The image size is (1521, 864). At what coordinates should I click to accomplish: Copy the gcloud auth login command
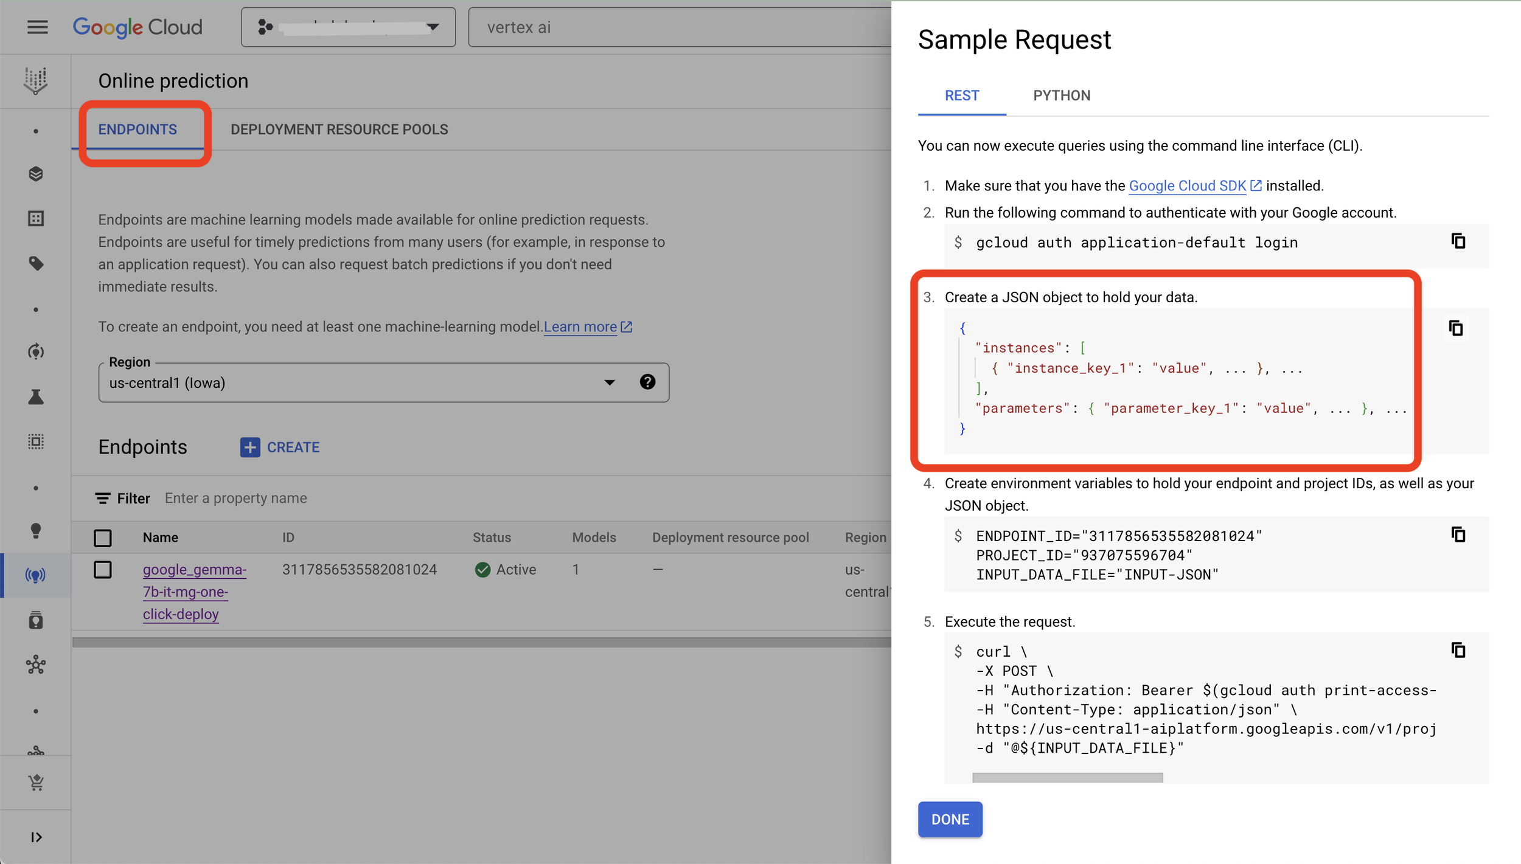click(1458, 241)
